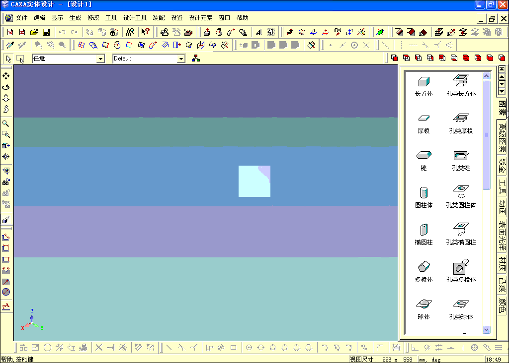Open the 任意 selection filter dropdown

(x=101, y=58)
